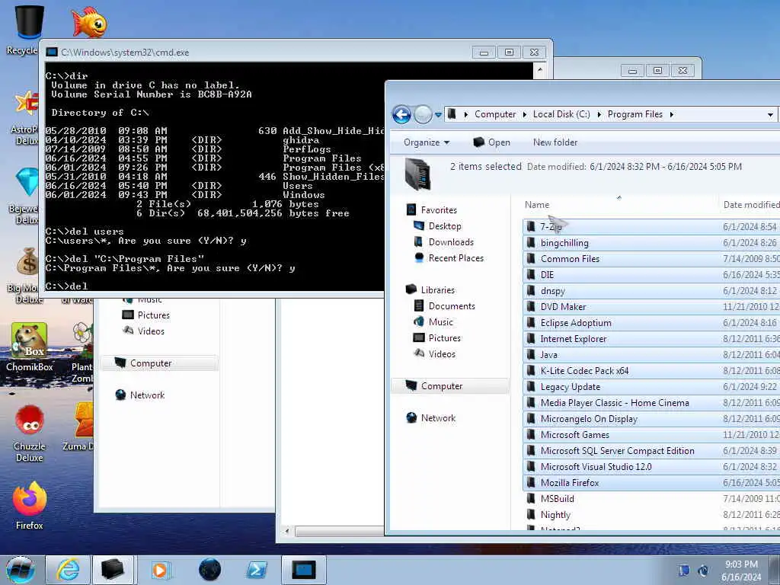Screen dimensions: 780x585
Task: Click the cmd.exe title bar system icon
Action: pos(51,53)
